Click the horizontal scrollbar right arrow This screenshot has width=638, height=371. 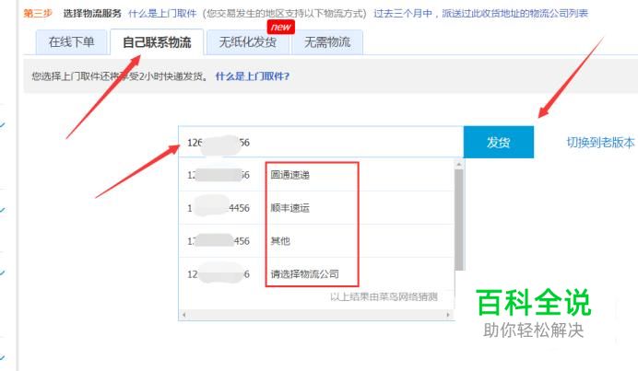(448, 315)
